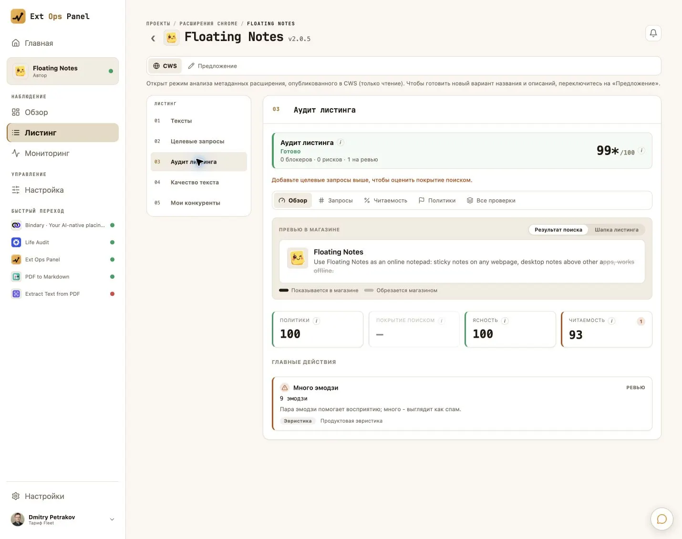Open Настройка under Управление
682x539 pixels.
point(62,190)
